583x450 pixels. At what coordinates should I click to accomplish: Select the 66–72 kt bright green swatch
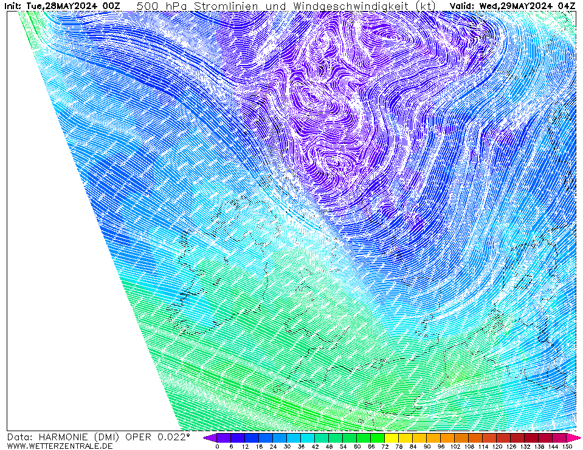coord(378,438)
